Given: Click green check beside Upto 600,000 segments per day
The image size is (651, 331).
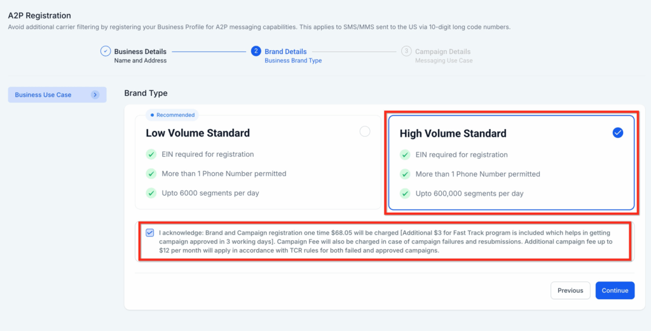Looking at the screenshot, I should tap(405, 193).
